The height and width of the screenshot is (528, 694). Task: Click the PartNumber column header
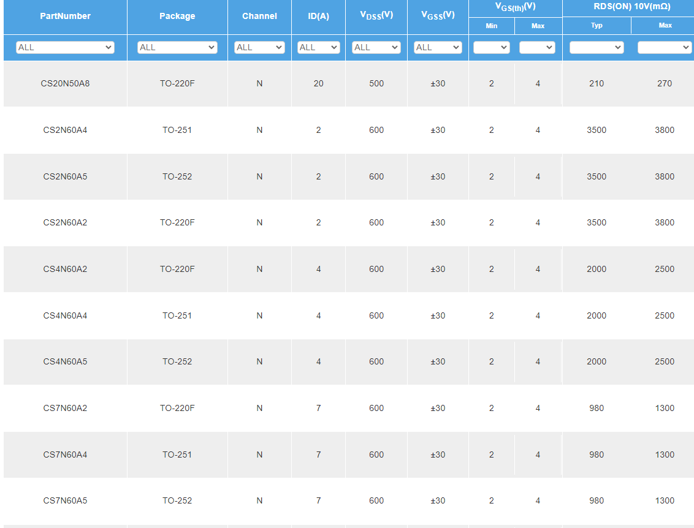click(65, 16)
